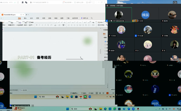Open the QQ penguin icon on the taskbar
Viewport: 181px width, 111px height.
[x=138, y=109]
